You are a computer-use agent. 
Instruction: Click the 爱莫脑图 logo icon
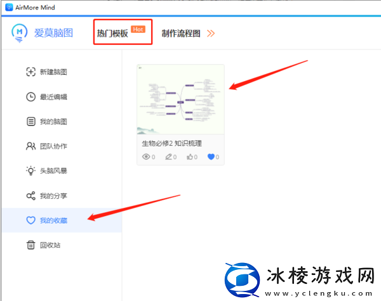[19, 33]
